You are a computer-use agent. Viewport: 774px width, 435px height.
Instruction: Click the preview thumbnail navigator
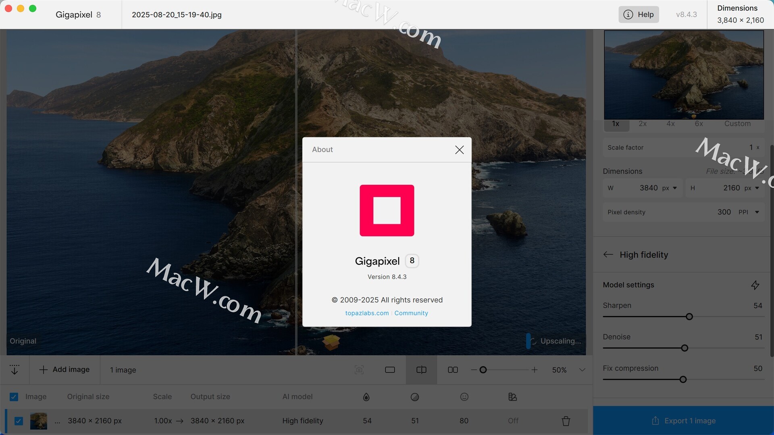click(x=684, y=75)
